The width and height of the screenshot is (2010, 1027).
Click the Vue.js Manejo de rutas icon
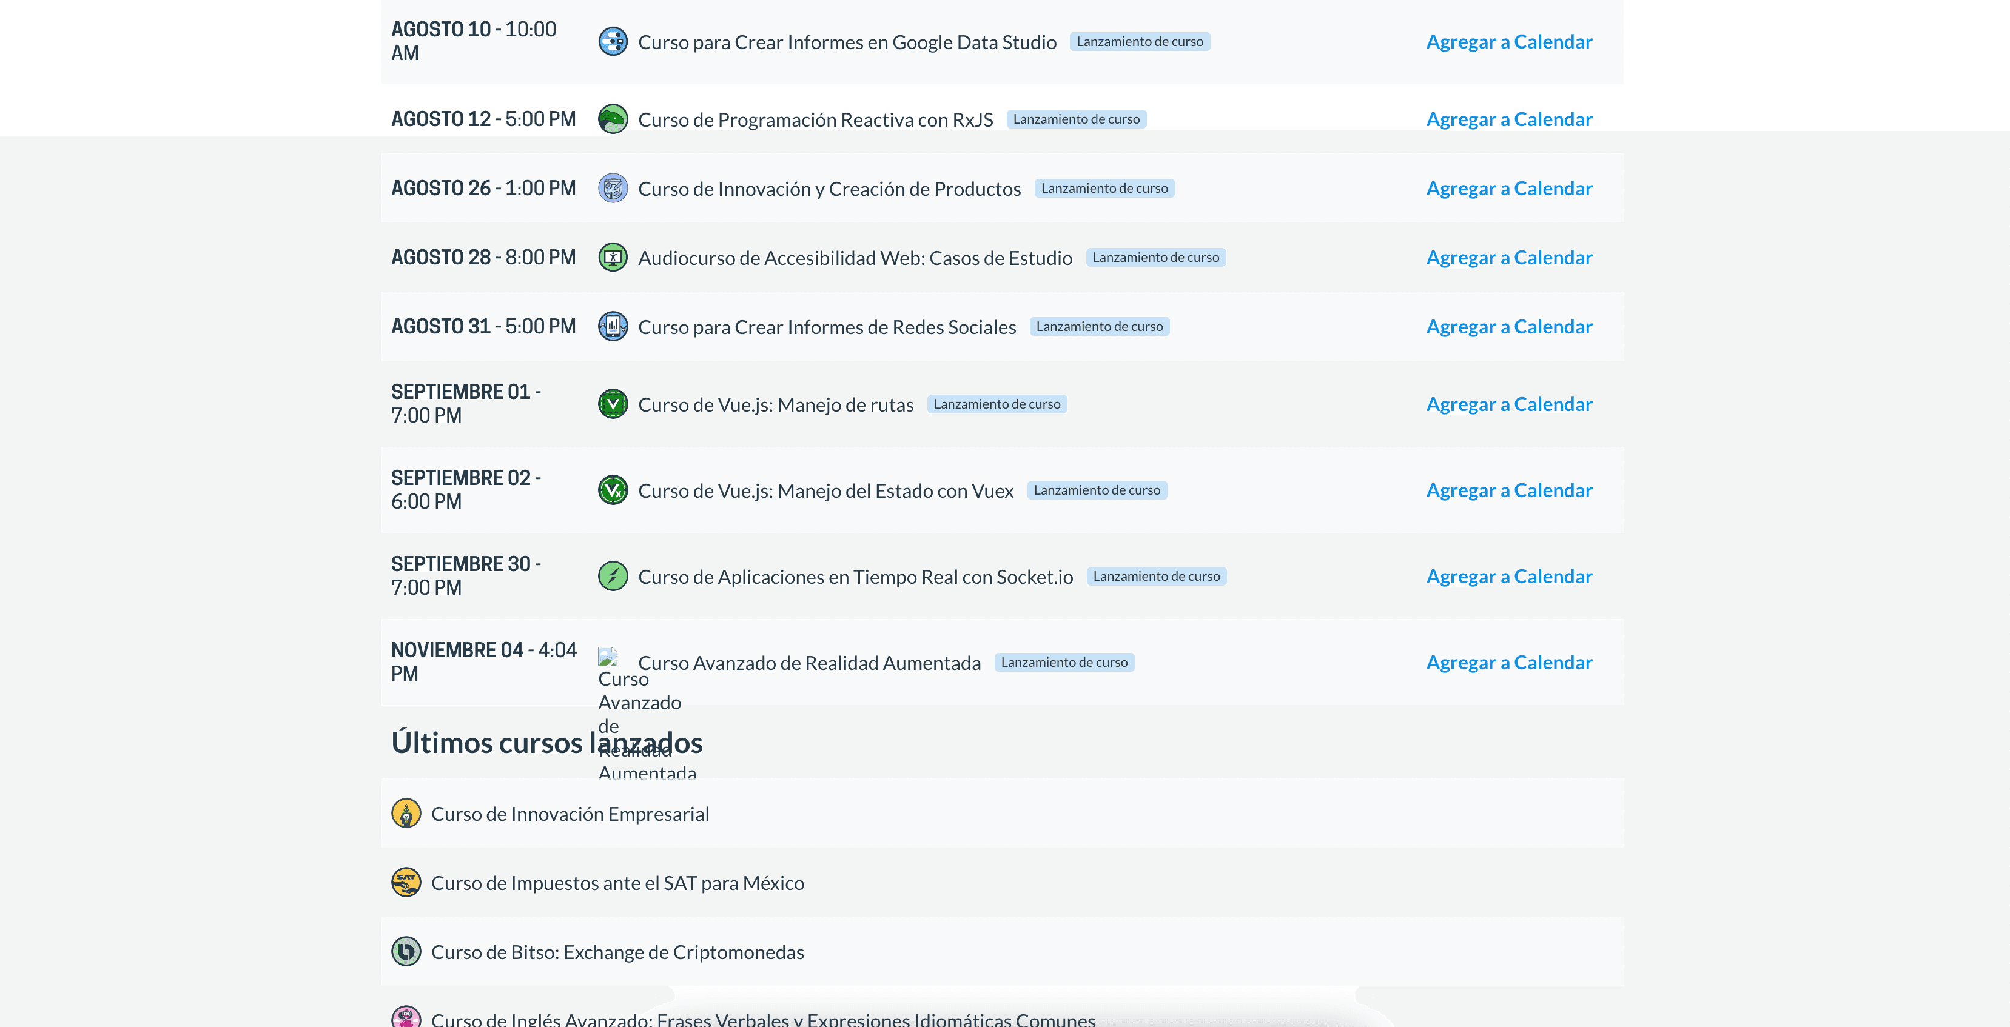(613, 404)
